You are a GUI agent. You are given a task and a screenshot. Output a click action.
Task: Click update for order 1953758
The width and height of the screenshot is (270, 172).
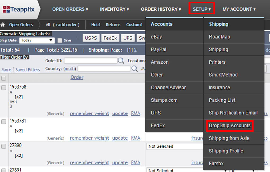120,113
